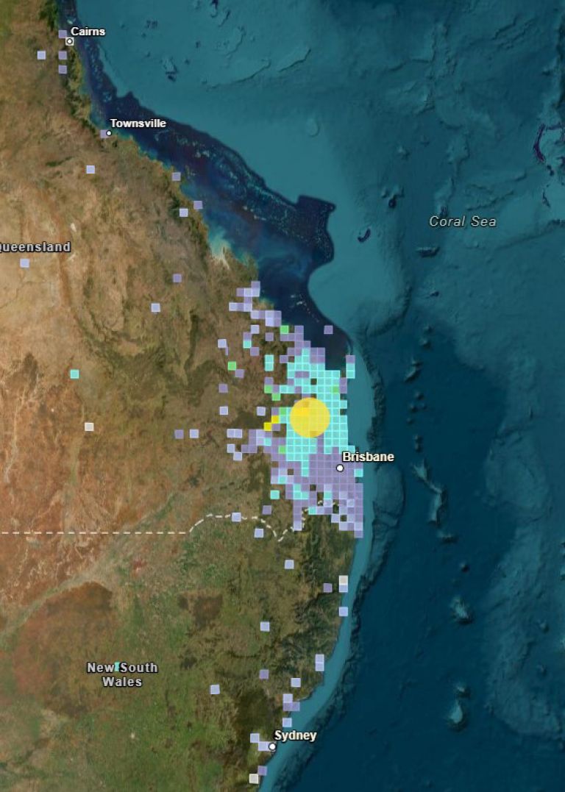This screenshot has width=565, height=792.
Task: Click isolated teal cell in western Queensland
Action: pyautogui.click(x=74, y=374)
